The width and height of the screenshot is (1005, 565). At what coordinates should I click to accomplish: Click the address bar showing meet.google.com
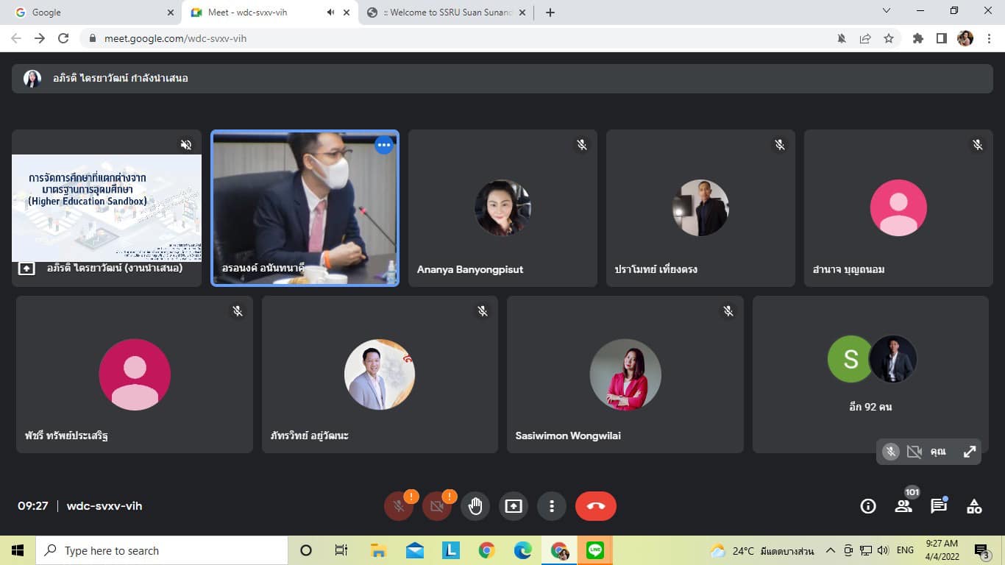pos(441,38)
